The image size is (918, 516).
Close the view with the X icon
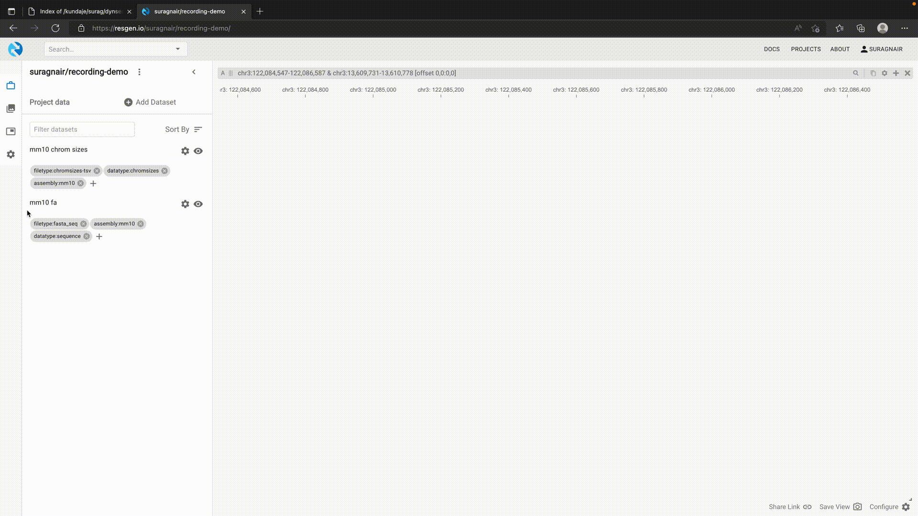907,73
